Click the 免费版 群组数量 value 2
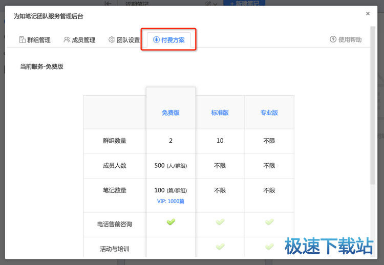The image size is (384, 265). [170, 141]
